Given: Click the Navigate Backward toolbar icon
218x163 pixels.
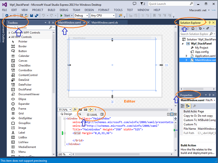Looking at the screenshot, I should [x=7, y=16].
